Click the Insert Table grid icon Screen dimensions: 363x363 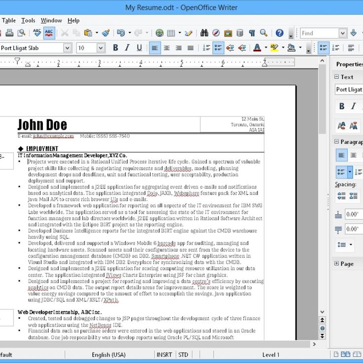click(171, 33)
